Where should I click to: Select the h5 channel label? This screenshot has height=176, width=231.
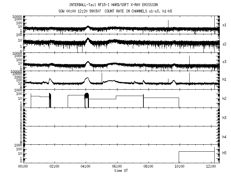[x=224, y=154]
